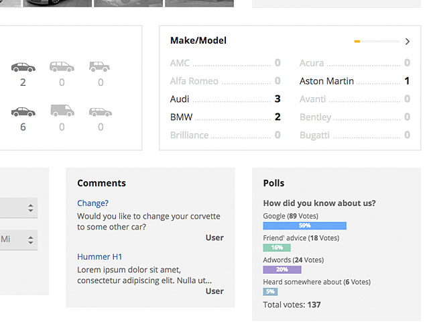Click the Comments panel heading
The width and height of the screenshot is (429, 322).
coord(101,183)
